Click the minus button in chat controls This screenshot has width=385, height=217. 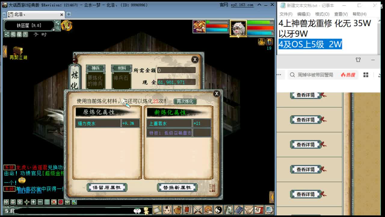point(40,202)
